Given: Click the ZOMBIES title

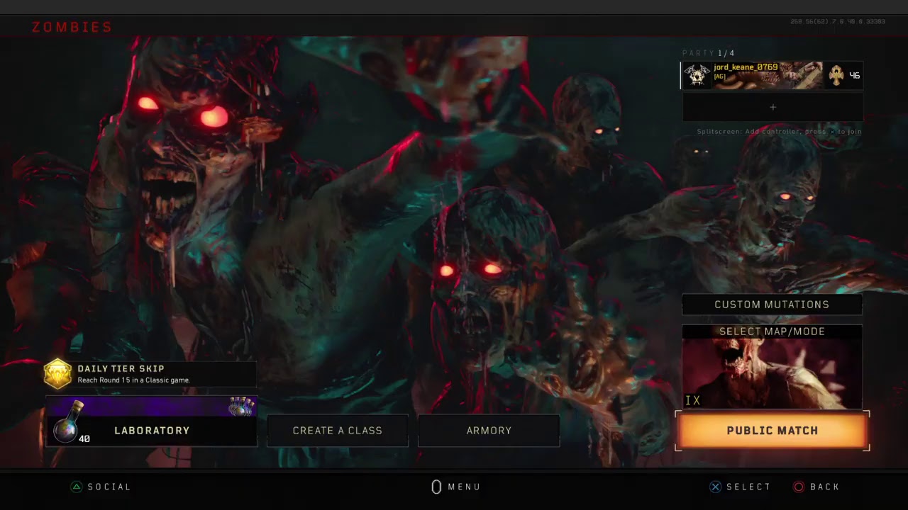Looking at the screenshot, I should (72, 27).
